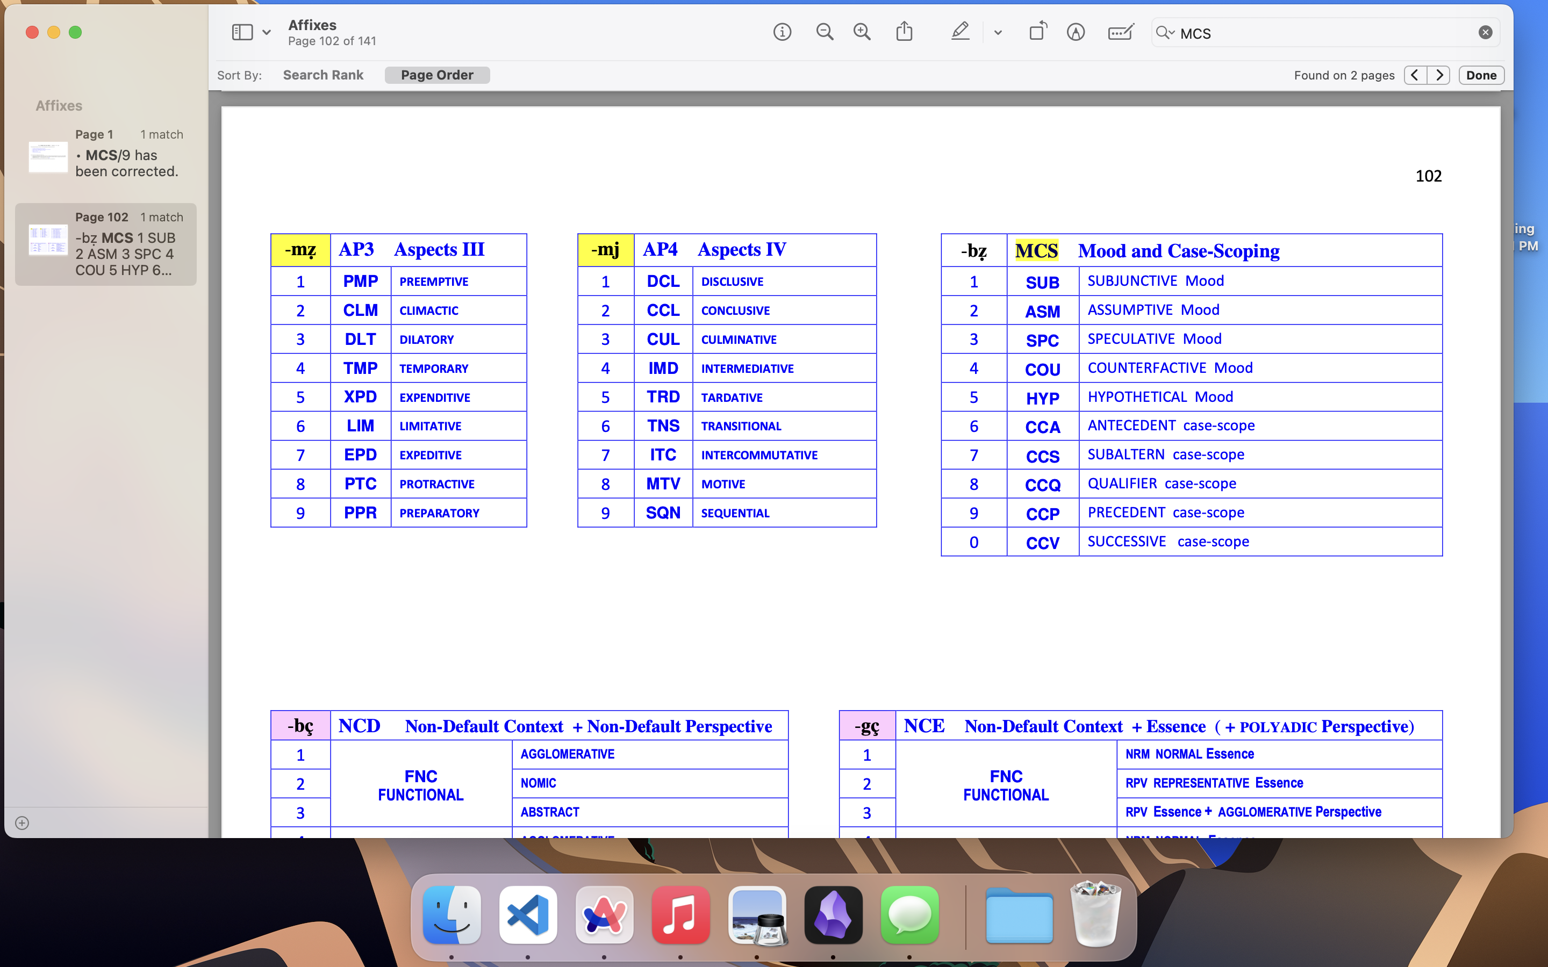Open Finder from the Dock
1548x967 pixels.
pyautogui.click(x=451, y=914)
